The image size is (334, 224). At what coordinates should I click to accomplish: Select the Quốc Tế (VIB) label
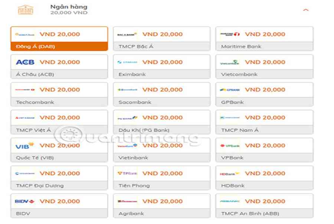(x=35, y=158)
